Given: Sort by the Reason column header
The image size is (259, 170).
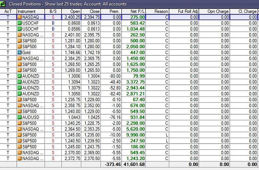Looking at the screenshot, I should (x=157, y=11).
